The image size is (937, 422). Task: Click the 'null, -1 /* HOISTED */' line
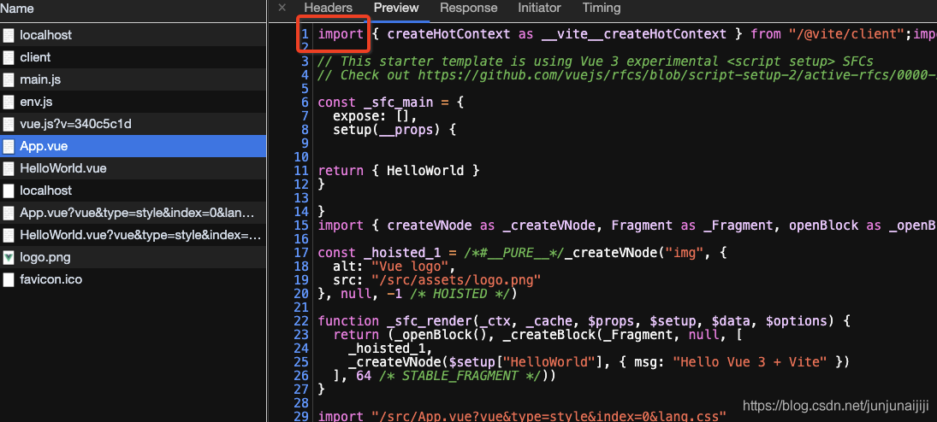click(x=417, y=294)
